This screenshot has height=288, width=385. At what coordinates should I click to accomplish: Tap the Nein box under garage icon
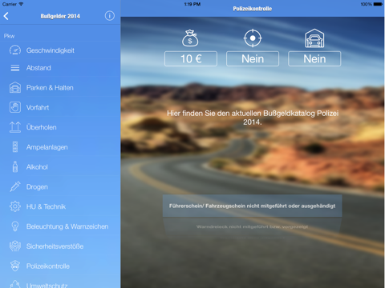[314, 58]
